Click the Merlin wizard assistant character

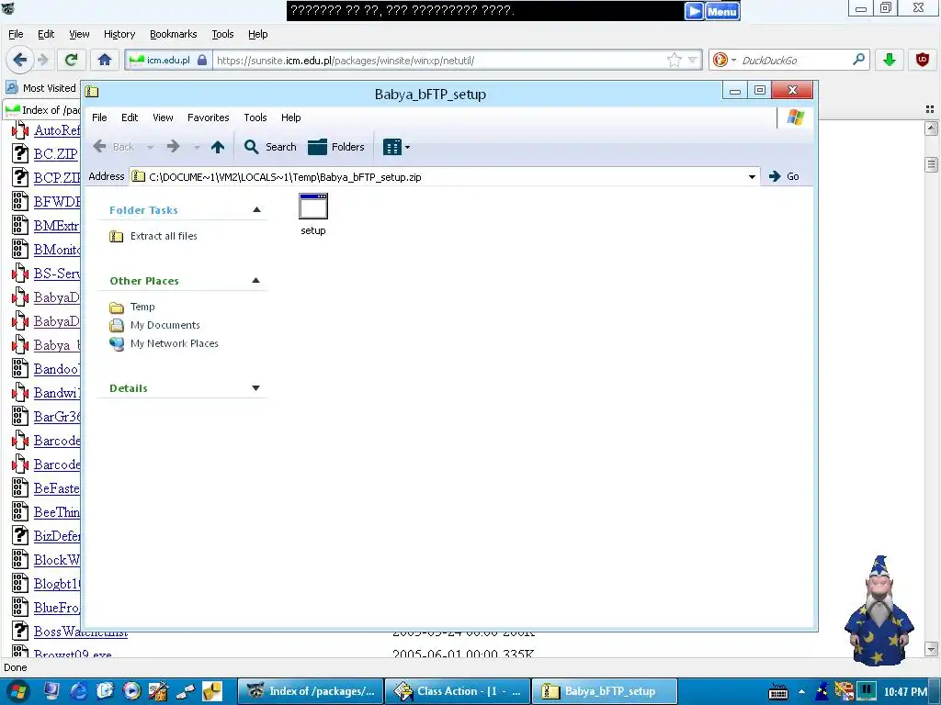point(879,610)
